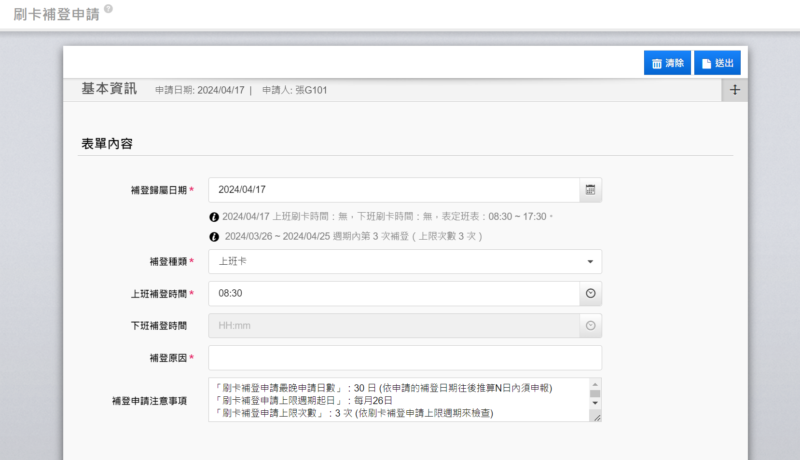Click the notes scrollbar up arrow

pyautogui.click(x=595, y=384)
